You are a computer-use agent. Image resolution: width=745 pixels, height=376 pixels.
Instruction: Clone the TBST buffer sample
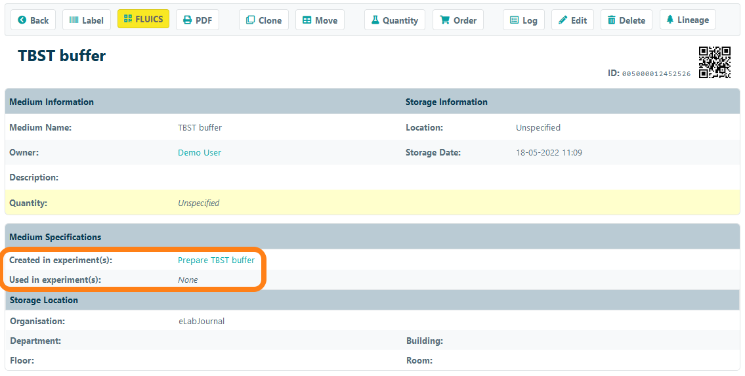tap(263, 20)
